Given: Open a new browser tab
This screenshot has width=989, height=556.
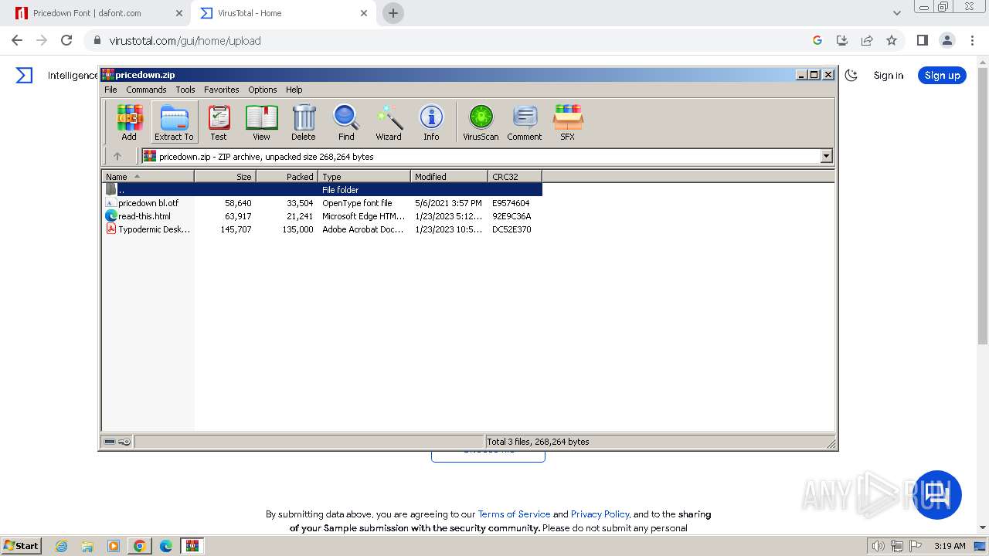Looking at the screenshot, I should (393, 13).
